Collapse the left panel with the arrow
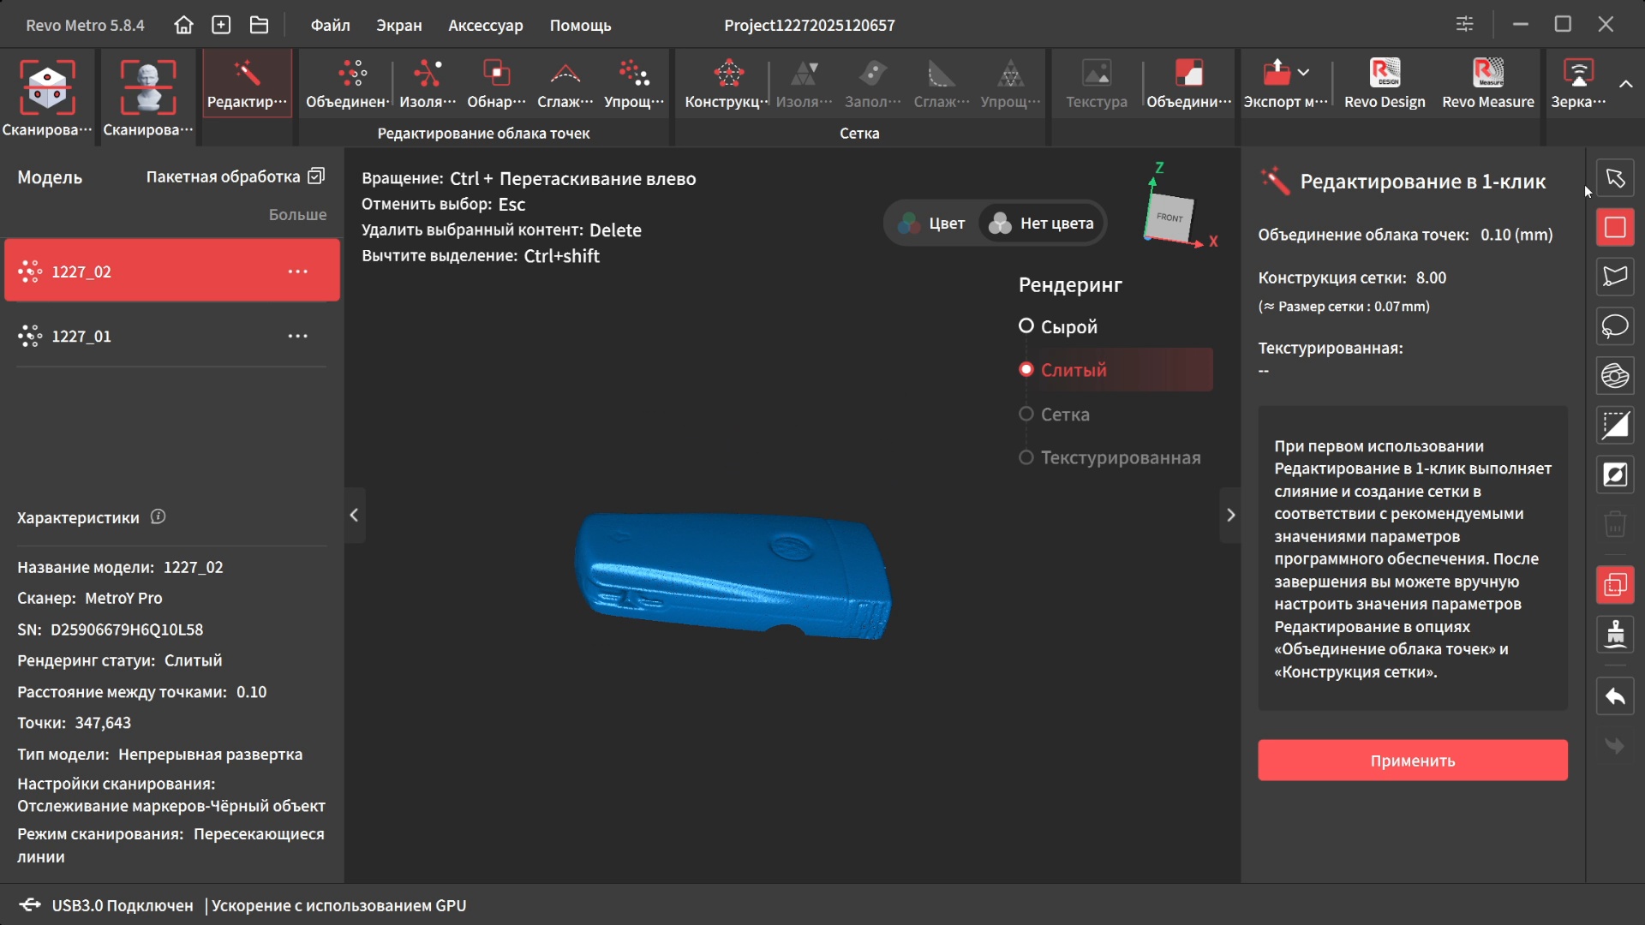 point(354,515)
